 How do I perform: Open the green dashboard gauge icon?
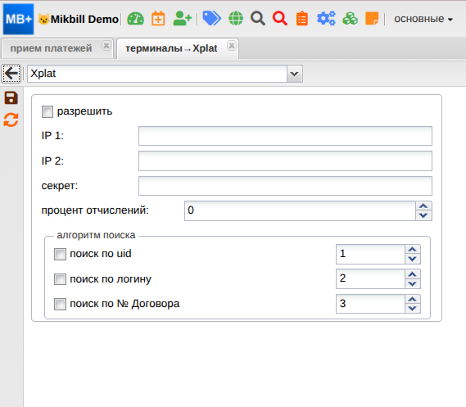click(135, 19)
